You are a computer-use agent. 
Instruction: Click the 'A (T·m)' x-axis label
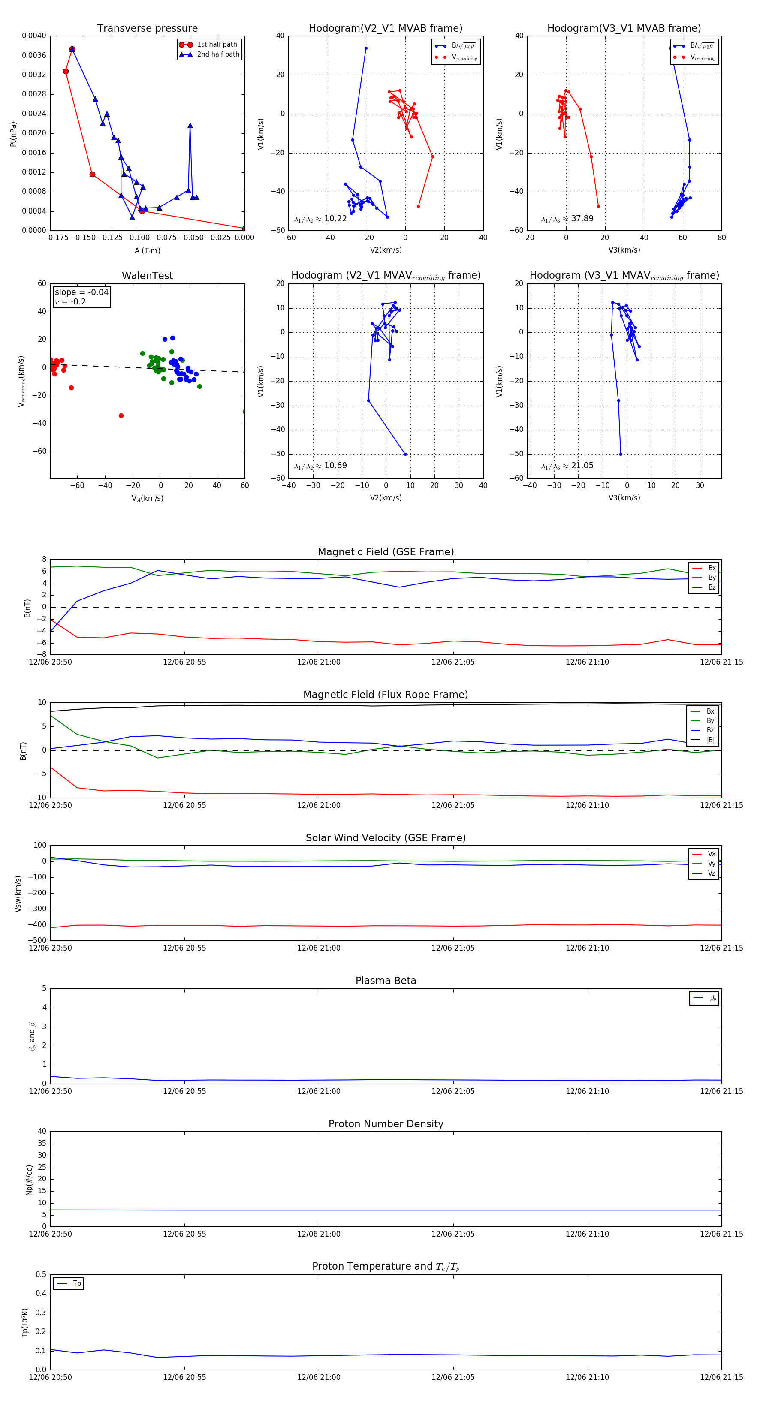click(x=147, y=250)
